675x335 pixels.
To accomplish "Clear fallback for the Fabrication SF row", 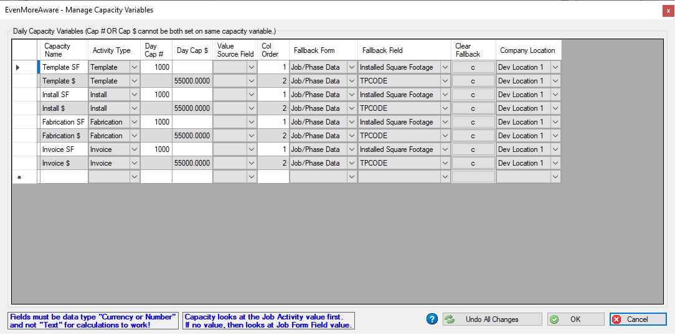I will click(473, 122).
